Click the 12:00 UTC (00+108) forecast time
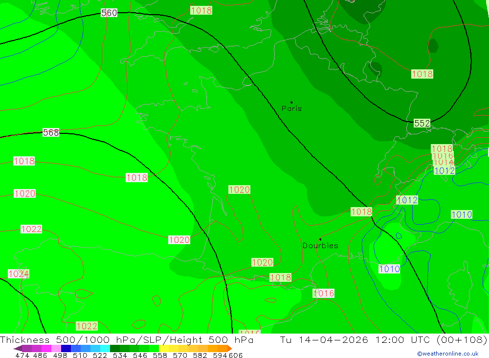The width and height of the screenshot is (489, 358). point(431,339)
